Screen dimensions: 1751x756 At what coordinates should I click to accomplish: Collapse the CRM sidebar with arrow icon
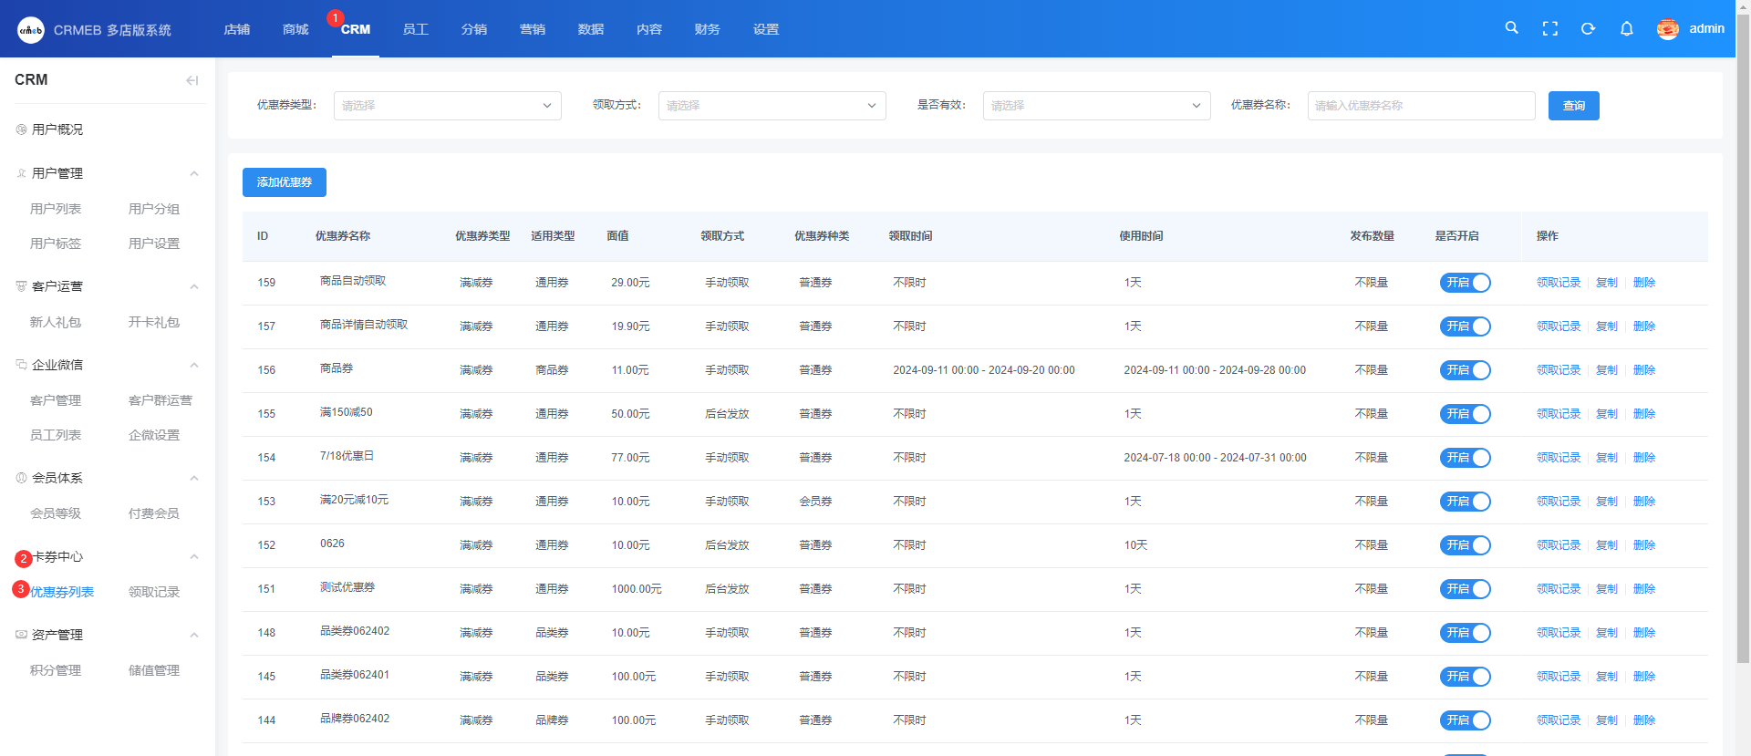[192, 80]
